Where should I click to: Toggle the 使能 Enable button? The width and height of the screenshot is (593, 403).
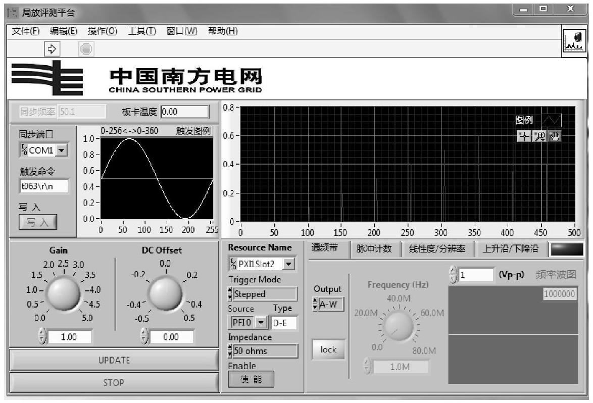tap(251, 379)
